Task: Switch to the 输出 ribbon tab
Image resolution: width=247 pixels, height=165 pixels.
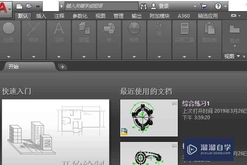Action: click(136, 16)
